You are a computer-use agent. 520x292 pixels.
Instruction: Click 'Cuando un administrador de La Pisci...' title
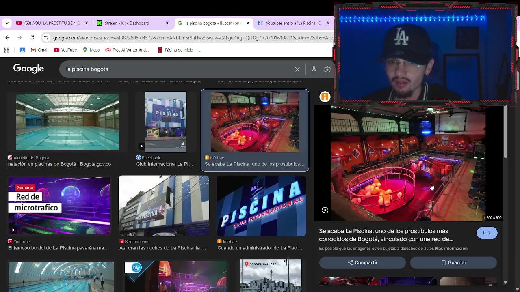260,248
